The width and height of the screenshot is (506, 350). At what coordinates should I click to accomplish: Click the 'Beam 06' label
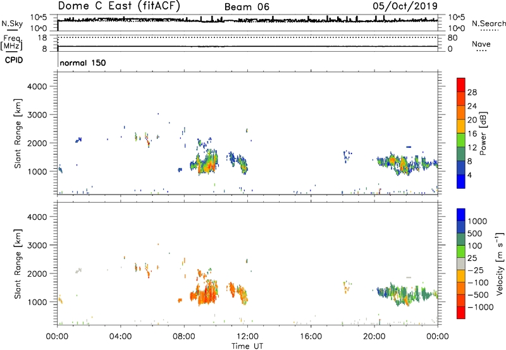[247, 7]
